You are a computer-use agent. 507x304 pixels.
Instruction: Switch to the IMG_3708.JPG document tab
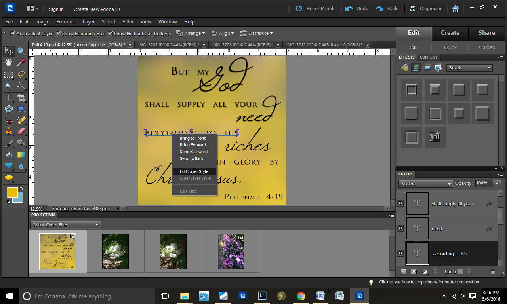[242, 45]
